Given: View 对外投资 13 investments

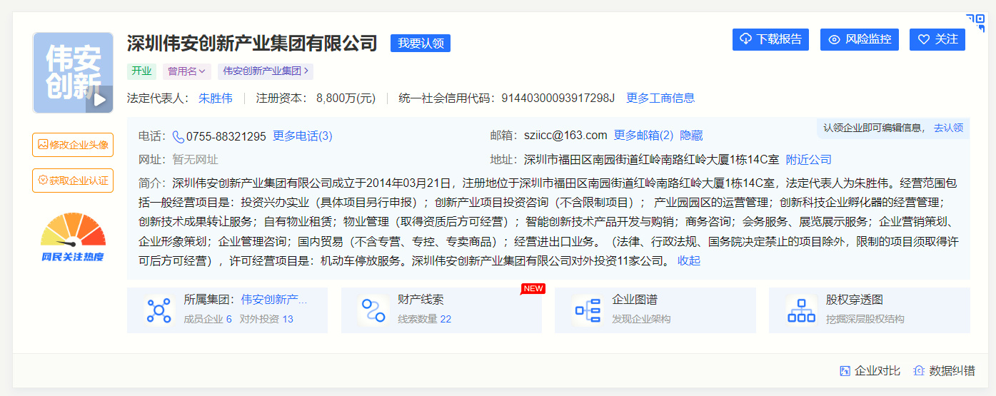Looking at the screenshot, I should (x=266, y=319).
